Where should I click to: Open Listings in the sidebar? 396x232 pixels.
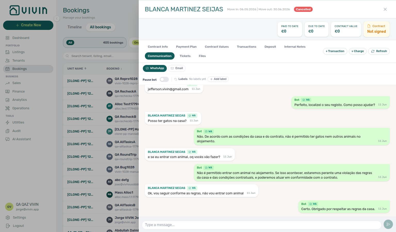(x=28, y=52)
